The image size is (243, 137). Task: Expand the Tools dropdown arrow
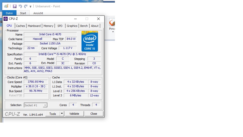point(62,114)
